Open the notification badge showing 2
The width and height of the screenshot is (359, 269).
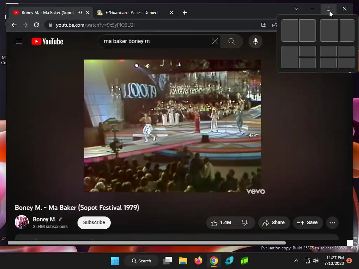(349, 261)
